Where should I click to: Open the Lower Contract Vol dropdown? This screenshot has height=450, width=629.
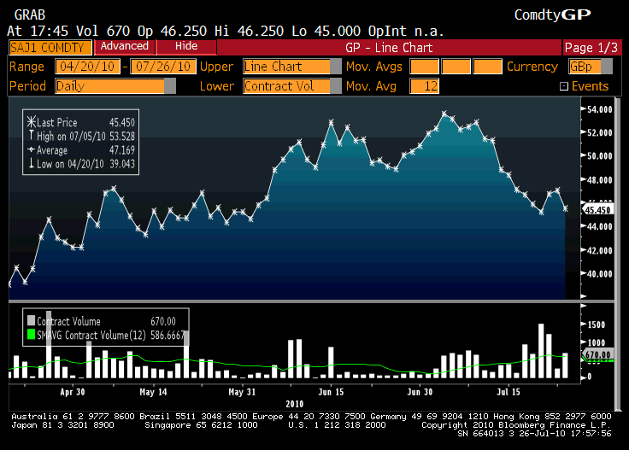292,86
